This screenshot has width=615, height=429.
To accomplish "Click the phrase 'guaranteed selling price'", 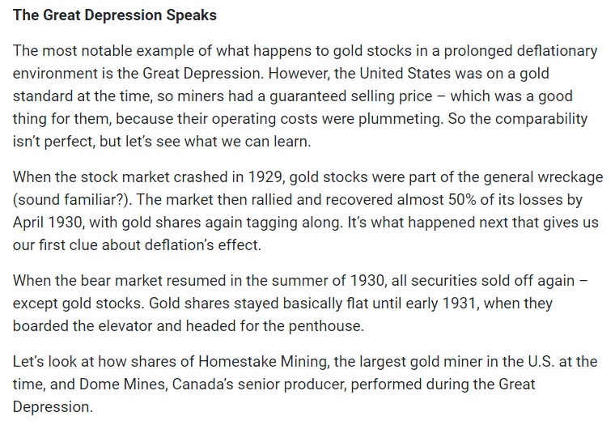I will tap(351, 96).
